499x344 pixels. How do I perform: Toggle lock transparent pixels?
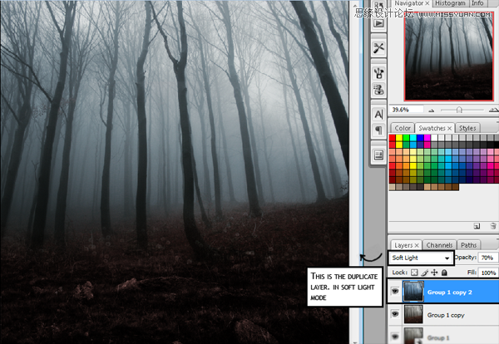point(414,273)
